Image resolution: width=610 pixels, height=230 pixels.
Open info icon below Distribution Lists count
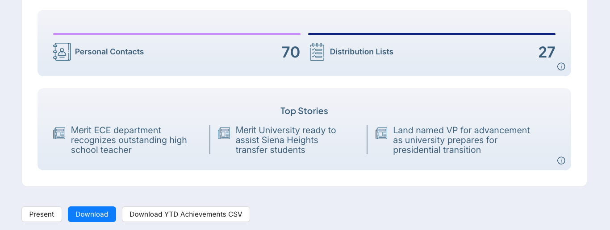point(561,66)
